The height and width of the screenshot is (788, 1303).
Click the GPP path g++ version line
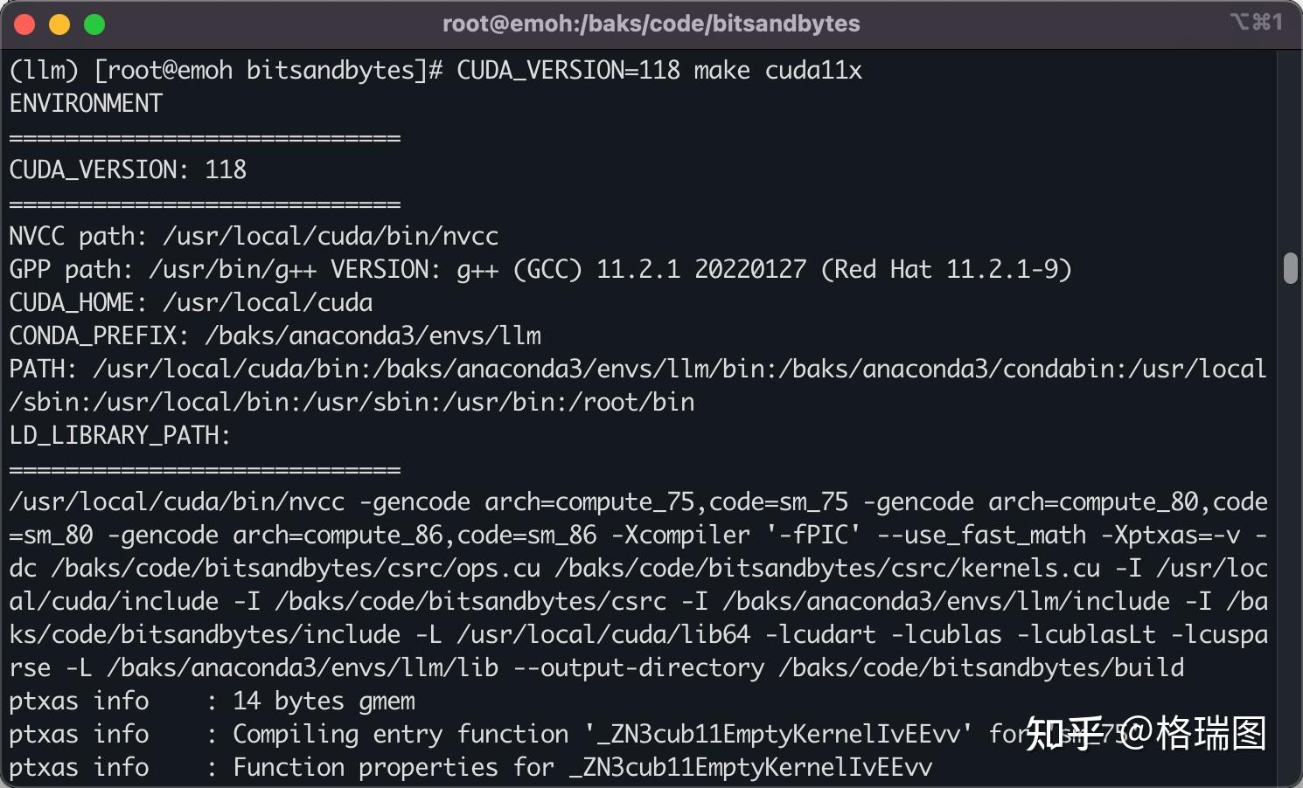pyautogui.click(x=540, y=269)
